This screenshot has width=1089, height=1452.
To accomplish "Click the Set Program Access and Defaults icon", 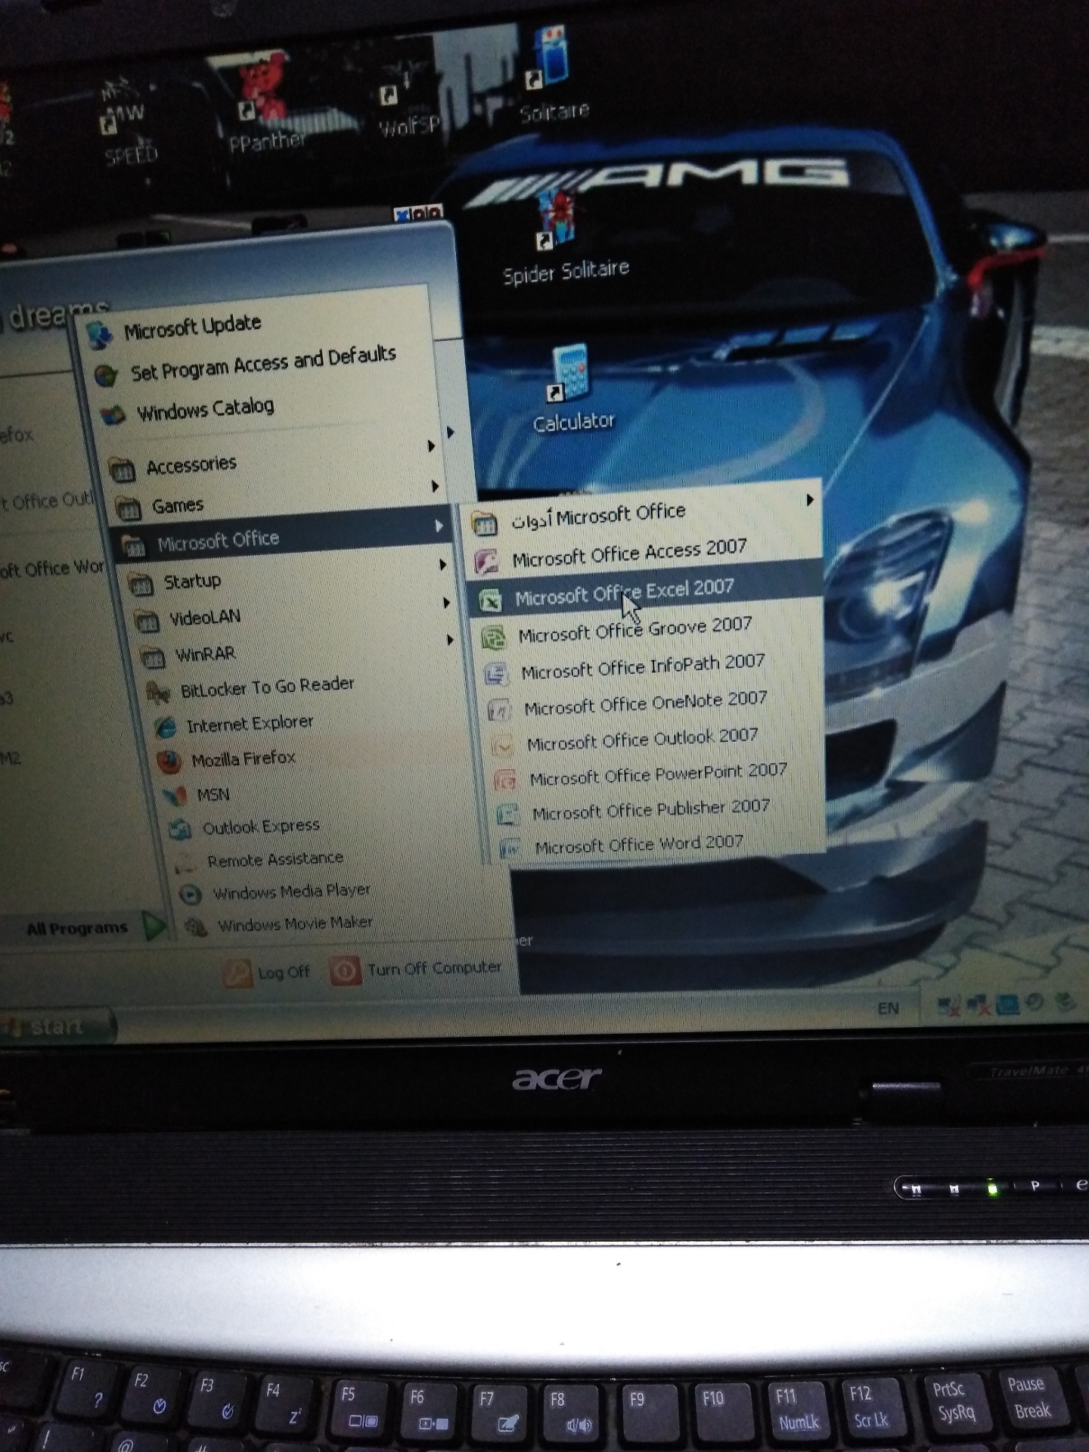I will (x=106, y=375).
